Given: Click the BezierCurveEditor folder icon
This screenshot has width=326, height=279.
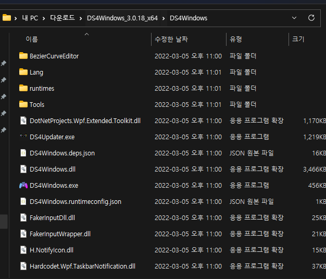Looking at the screenshot, I should [x=23, y=56].
